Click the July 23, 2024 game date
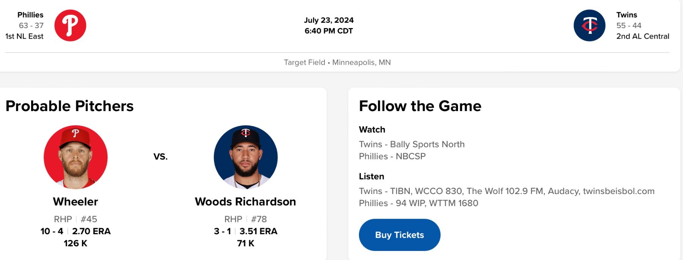 click(x=329, y=20)
